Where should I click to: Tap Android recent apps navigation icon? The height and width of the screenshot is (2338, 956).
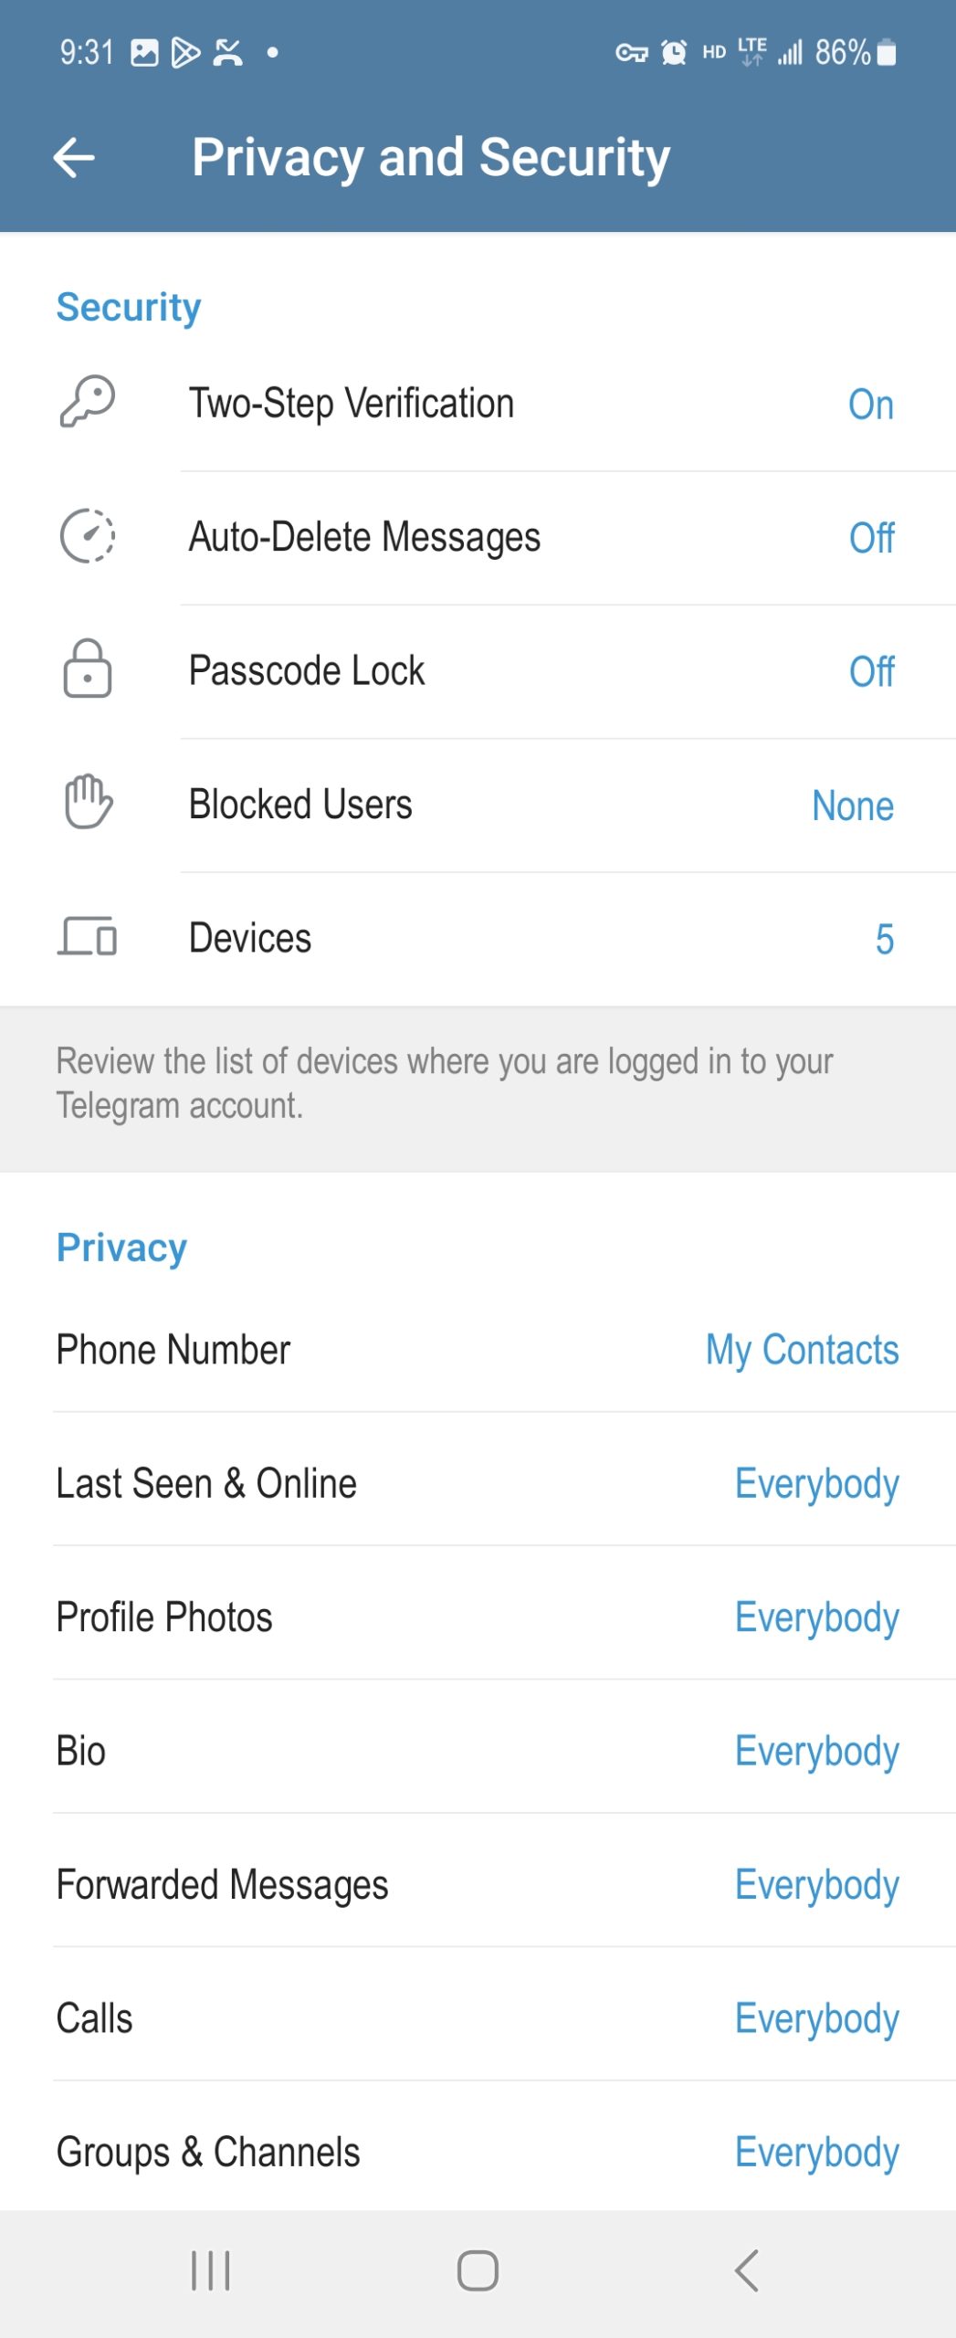click(210, 2270)
